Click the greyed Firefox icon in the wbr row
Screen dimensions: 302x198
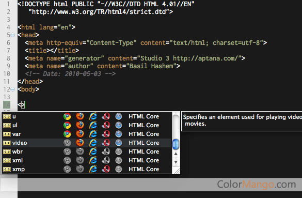pos(80,151)
